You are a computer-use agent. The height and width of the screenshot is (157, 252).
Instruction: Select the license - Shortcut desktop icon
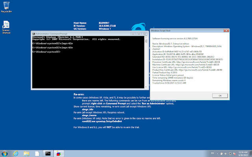[x=6, y=27]
